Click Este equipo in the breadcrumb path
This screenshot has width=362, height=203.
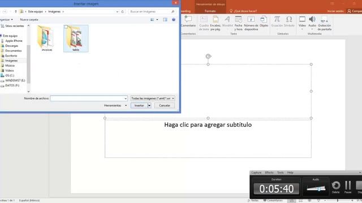click(36, 11)
